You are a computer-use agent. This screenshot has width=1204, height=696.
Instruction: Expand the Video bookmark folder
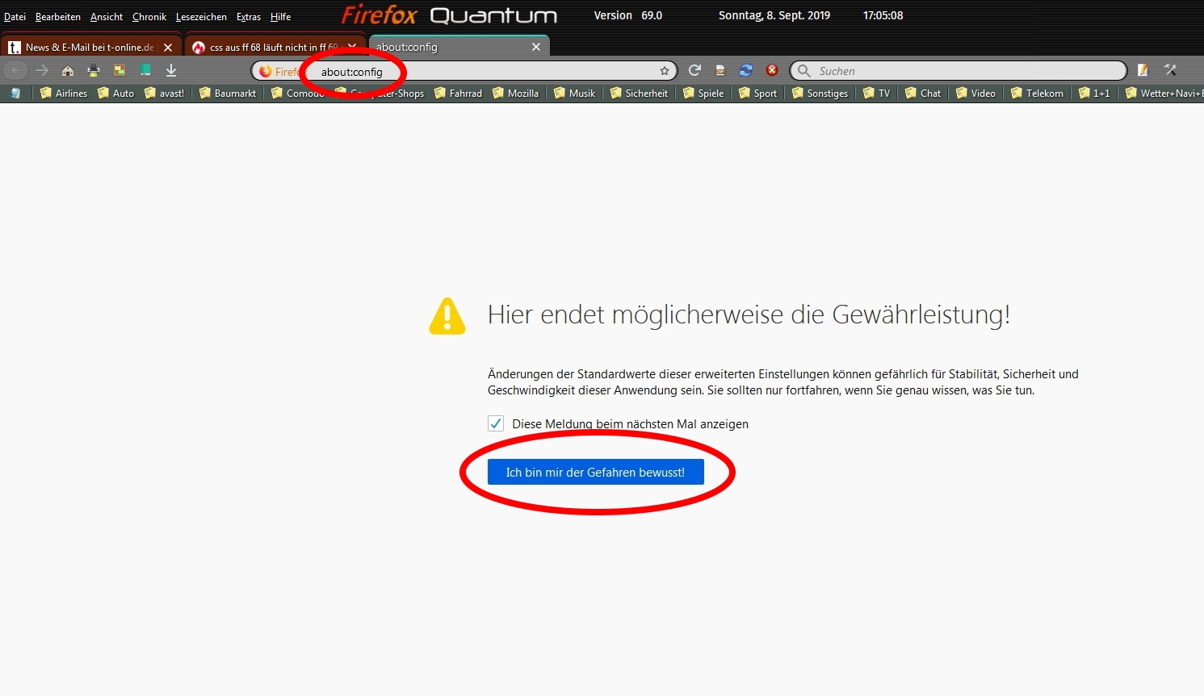point(975,94)
